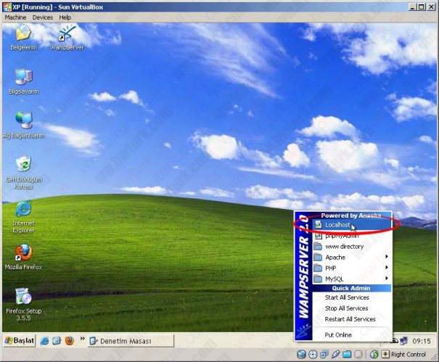Image resolution: width=439 pixels, height=362 pixels.
Task: Expand the MySQL submenu
Action: click(352, 279)
